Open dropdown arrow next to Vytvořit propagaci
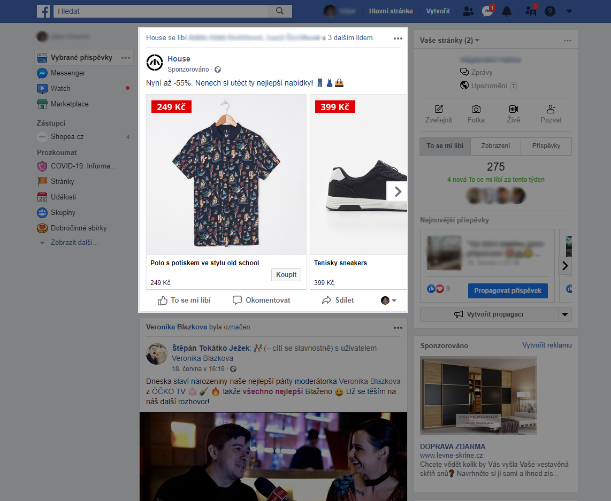This screenshot has height=501, width=611. (x=565, y=314)
